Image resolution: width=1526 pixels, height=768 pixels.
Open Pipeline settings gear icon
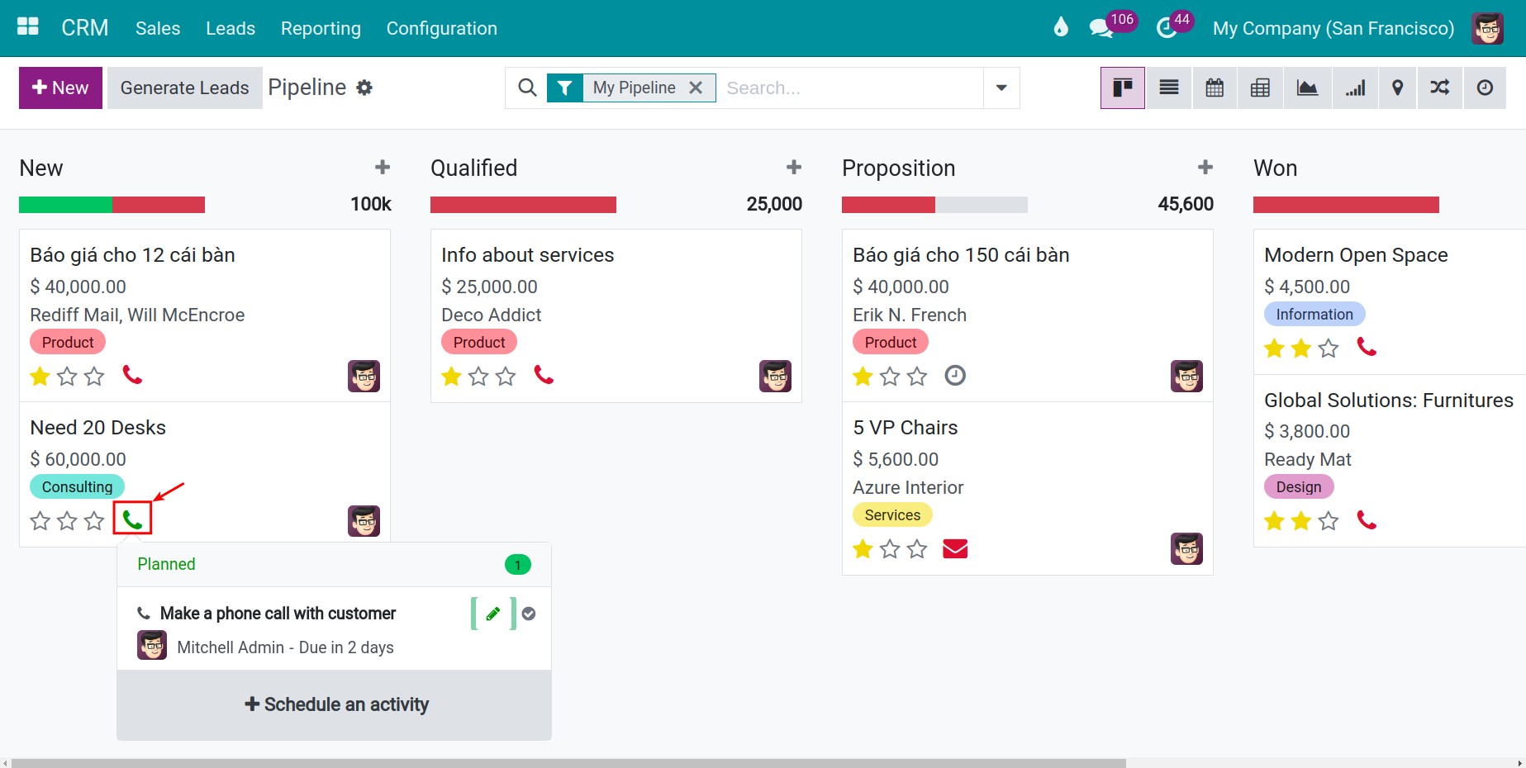click(x=364, y=88)
